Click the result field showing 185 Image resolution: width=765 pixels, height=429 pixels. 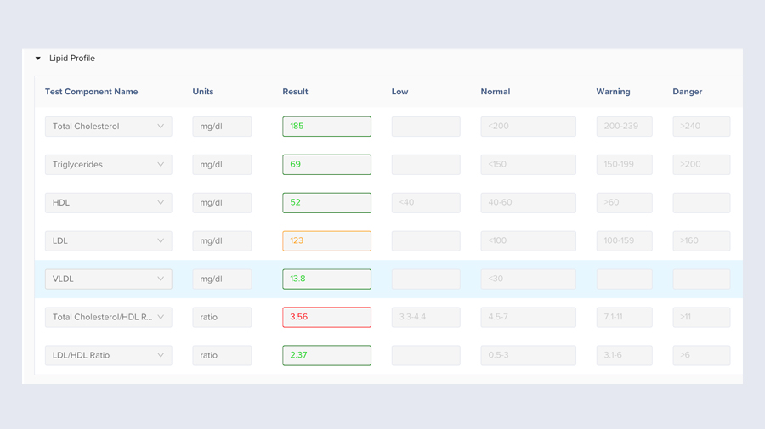pos(327,127)
